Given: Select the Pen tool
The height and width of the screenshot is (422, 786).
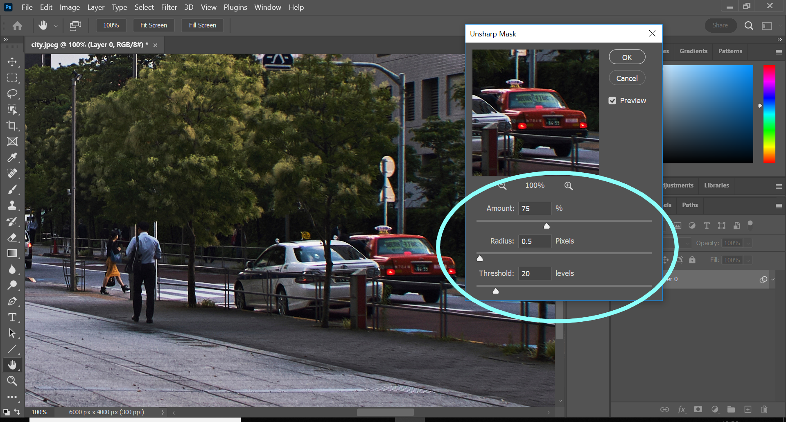Looking at the screenshot, I should pos(12,301).
